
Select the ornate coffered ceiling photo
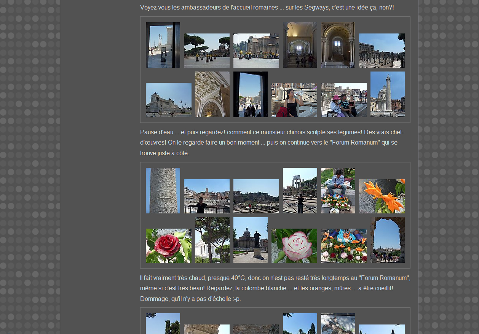(212, 94)
